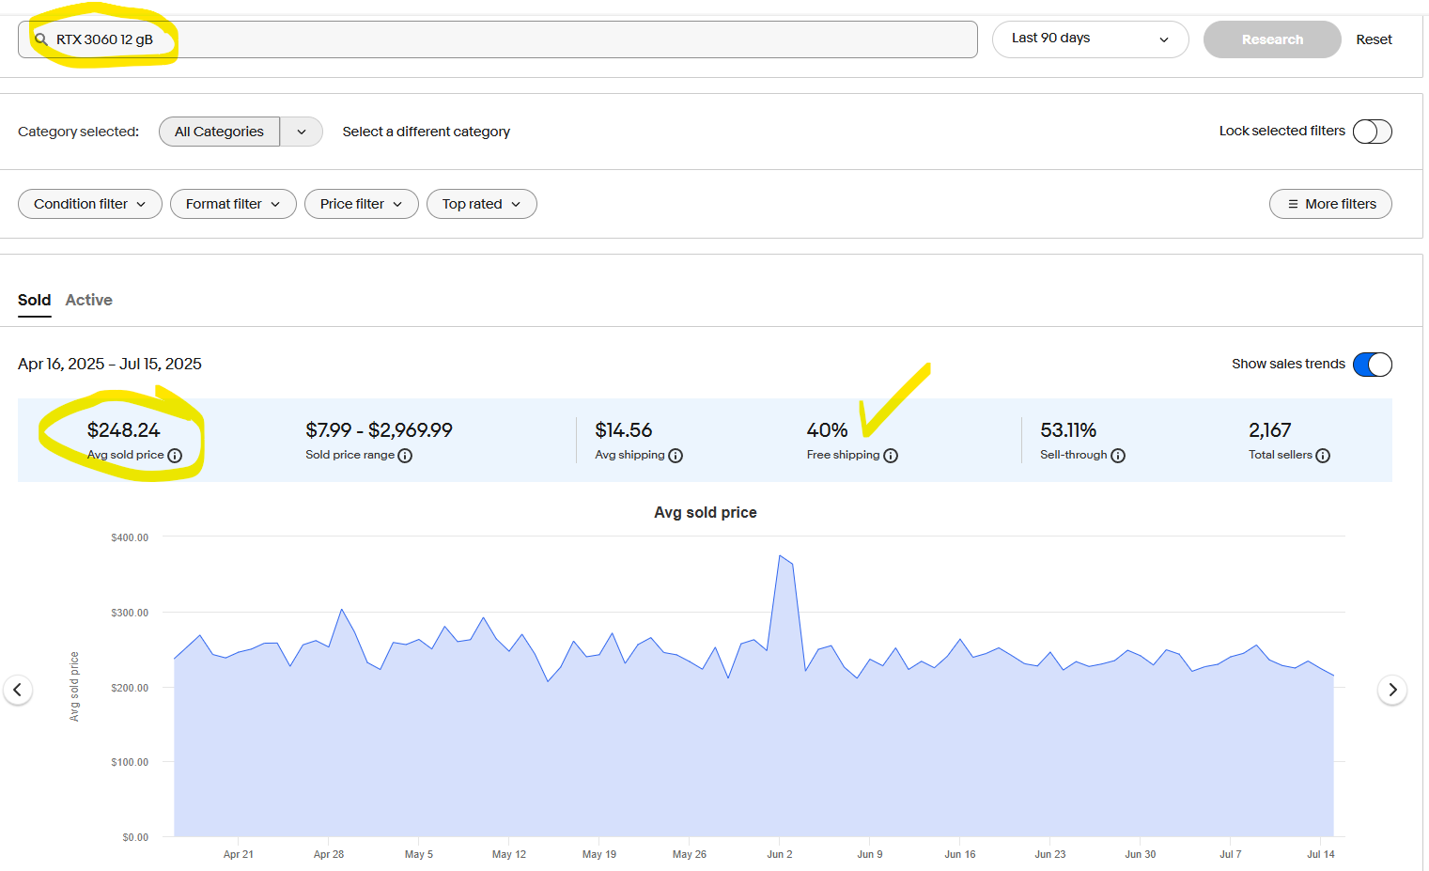Screen dimensions: 1429x871
Task: Click the Jul 14 x-axis label
Action: click(x=1321, y=854)
